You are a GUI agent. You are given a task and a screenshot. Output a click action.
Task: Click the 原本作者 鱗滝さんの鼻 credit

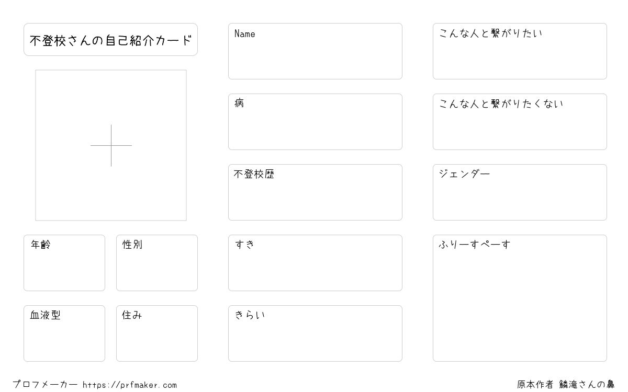[x=566, y=385]
